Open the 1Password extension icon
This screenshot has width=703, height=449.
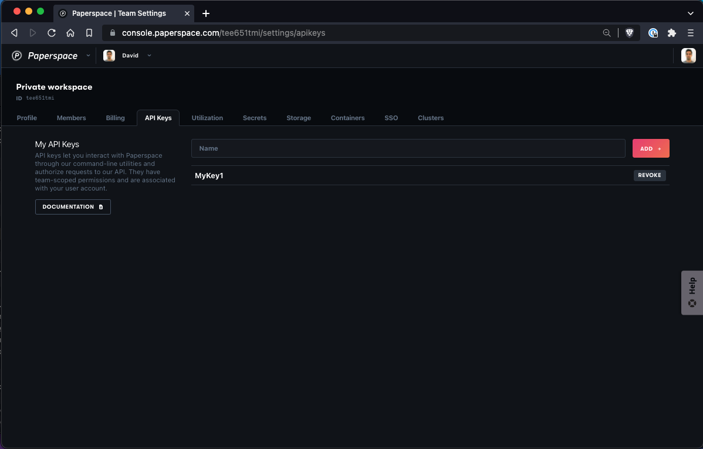tap(653, 33)
